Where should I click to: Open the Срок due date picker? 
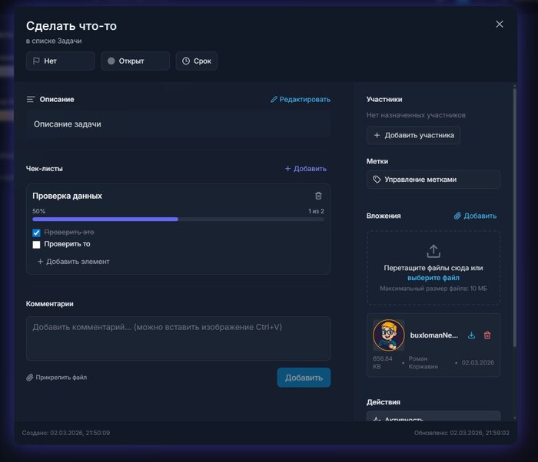click(196, 61)
